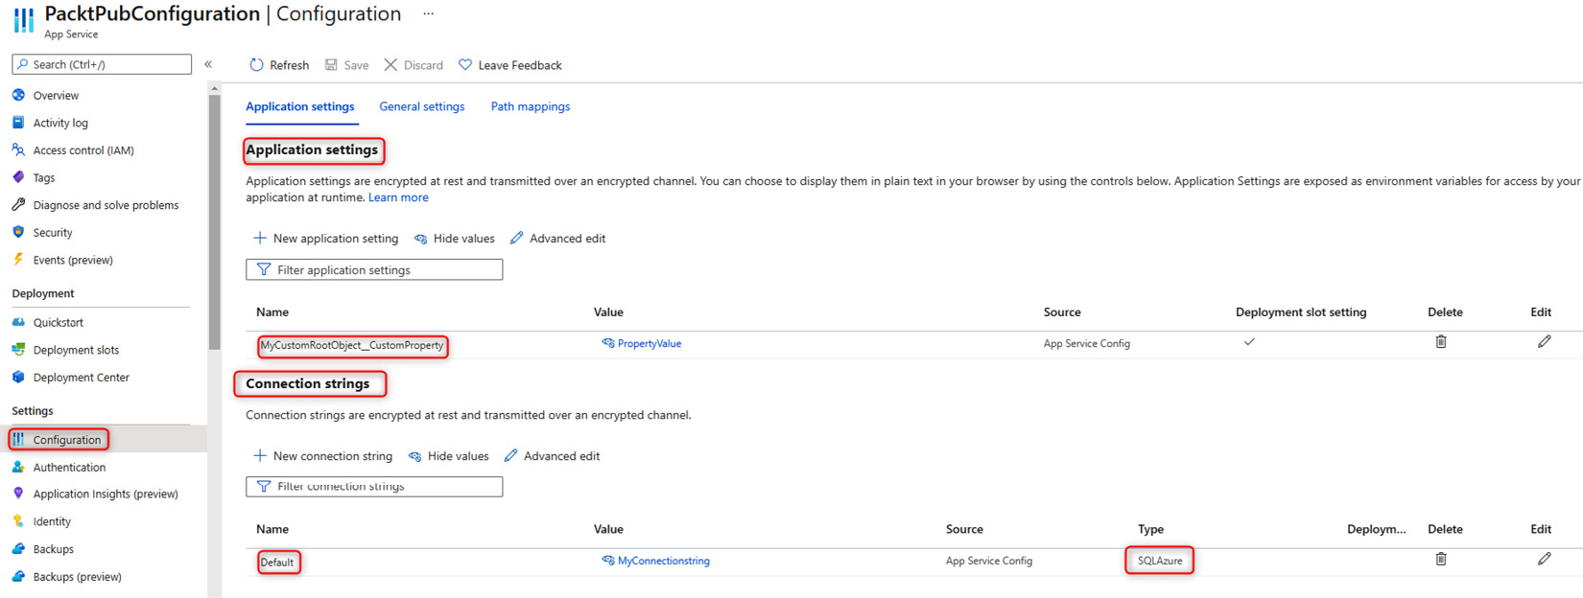1583x598 pixels.
Task: Switch to Application settings tab
Action: click(x=300, y=106)
